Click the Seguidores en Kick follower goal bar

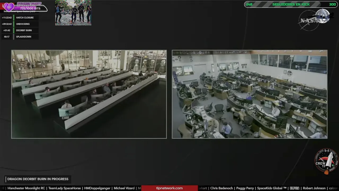[291, 4]
